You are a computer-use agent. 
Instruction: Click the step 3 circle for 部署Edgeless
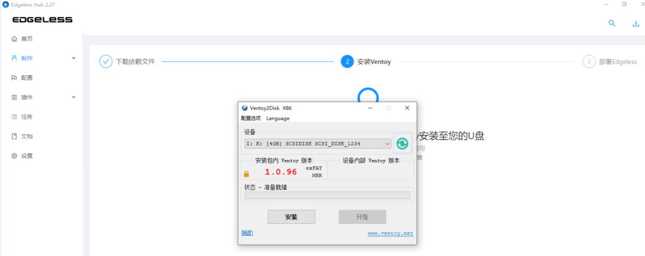[x=589, y=61]
